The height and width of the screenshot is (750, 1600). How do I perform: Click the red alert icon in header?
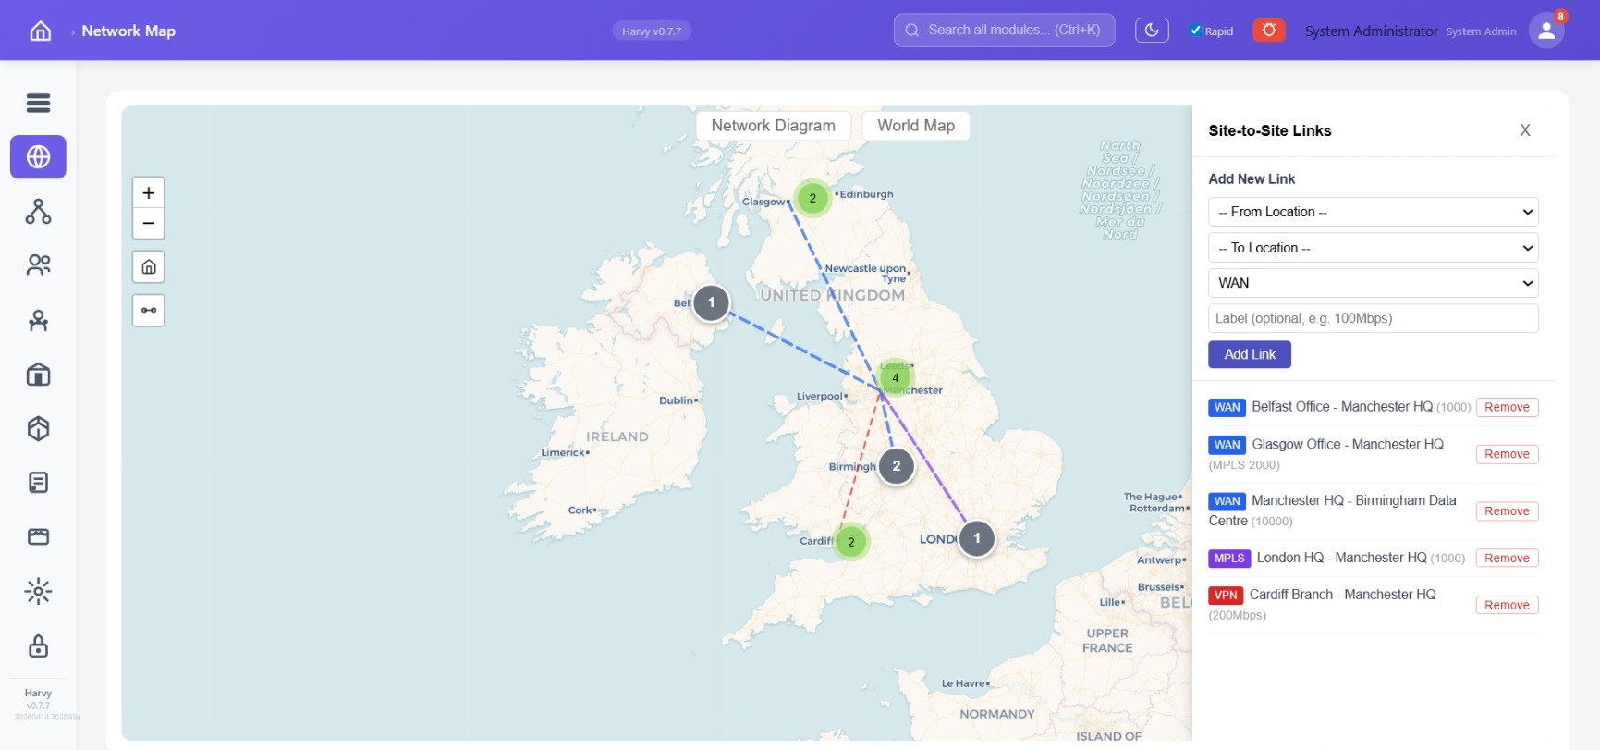1269,31
